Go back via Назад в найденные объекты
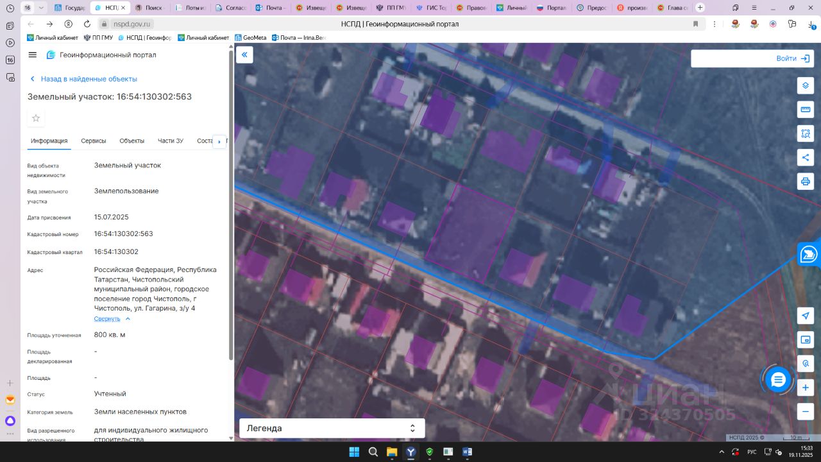This screenshot has height=462, width=821. pos(84,79)
